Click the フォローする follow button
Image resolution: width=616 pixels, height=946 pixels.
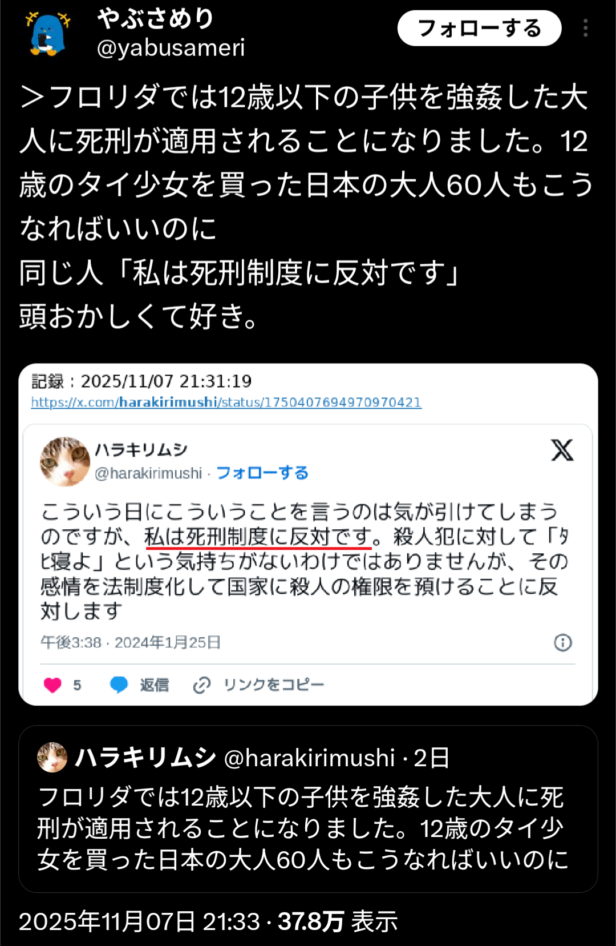point(479,28)
